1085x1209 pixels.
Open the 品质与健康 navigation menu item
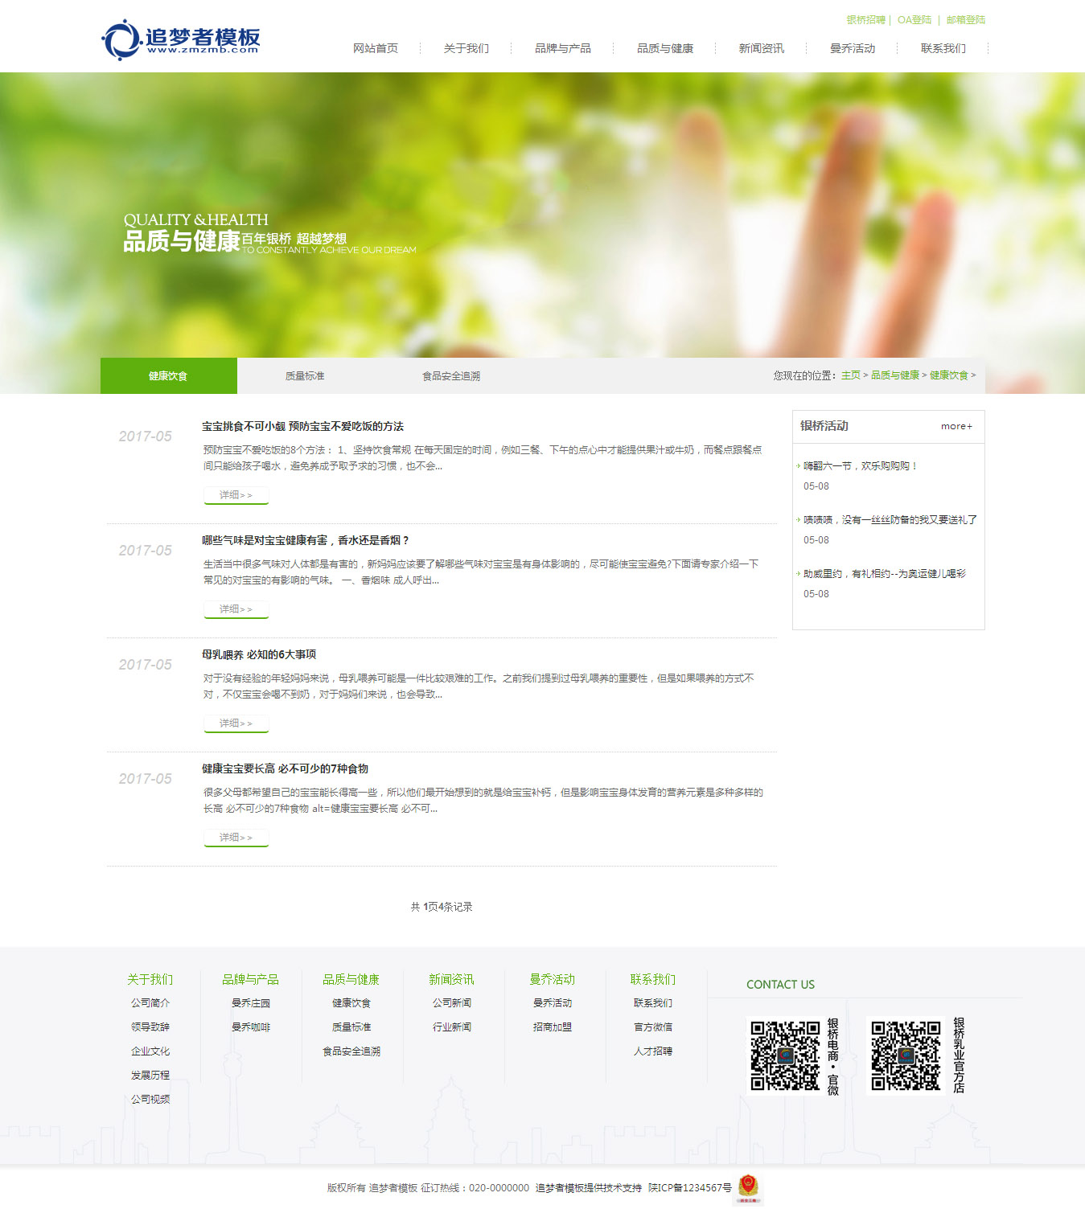point(664,48)
